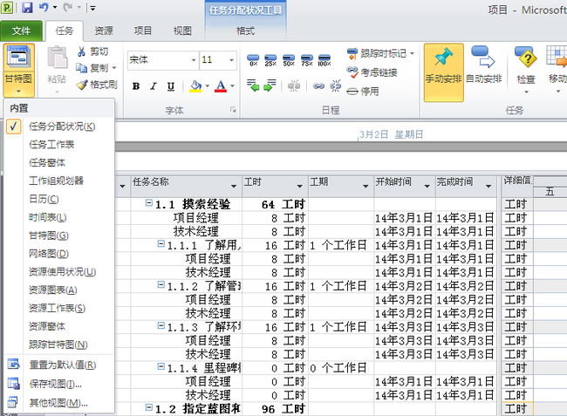Click the Link tasks chain icon
567x416 pixels.
tap(318, 86)
